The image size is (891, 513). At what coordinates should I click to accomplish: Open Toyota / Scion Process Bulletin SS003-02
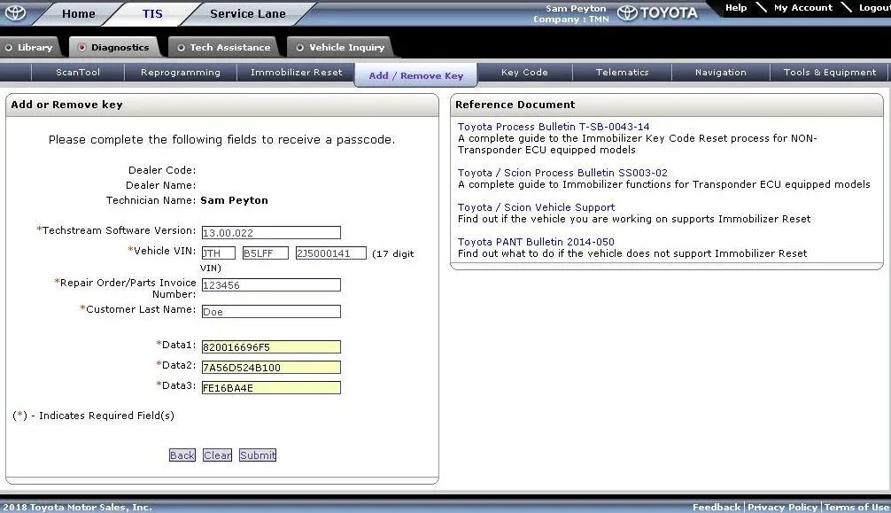(562, 173)
